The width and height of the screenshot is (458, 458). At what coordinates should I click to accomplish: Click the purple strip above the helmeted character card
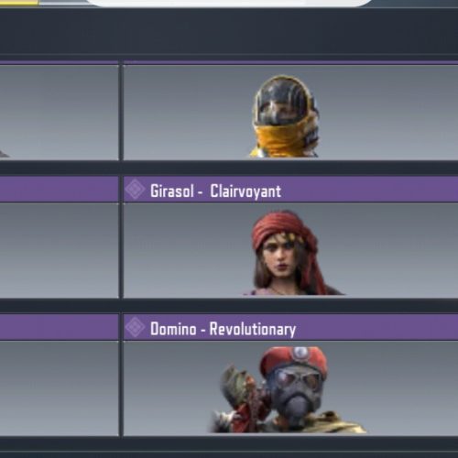[290, 62]
